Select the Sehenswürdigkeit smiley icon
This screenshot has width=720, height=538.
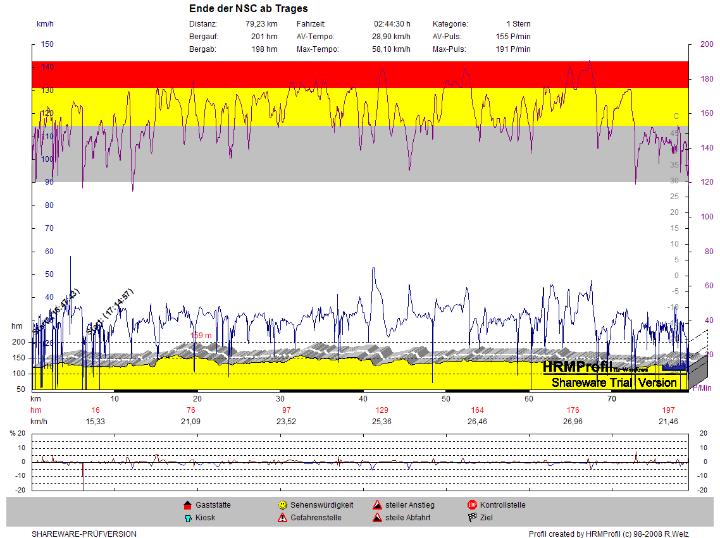point(282,505)
